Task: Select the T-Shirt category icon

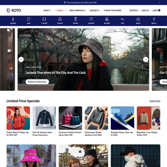Action: tap(44, 19)
